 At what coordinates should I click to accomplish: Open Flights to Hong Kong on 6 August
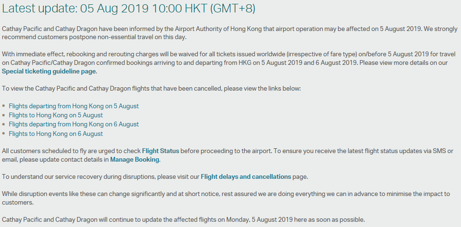(x=56, y=134)
